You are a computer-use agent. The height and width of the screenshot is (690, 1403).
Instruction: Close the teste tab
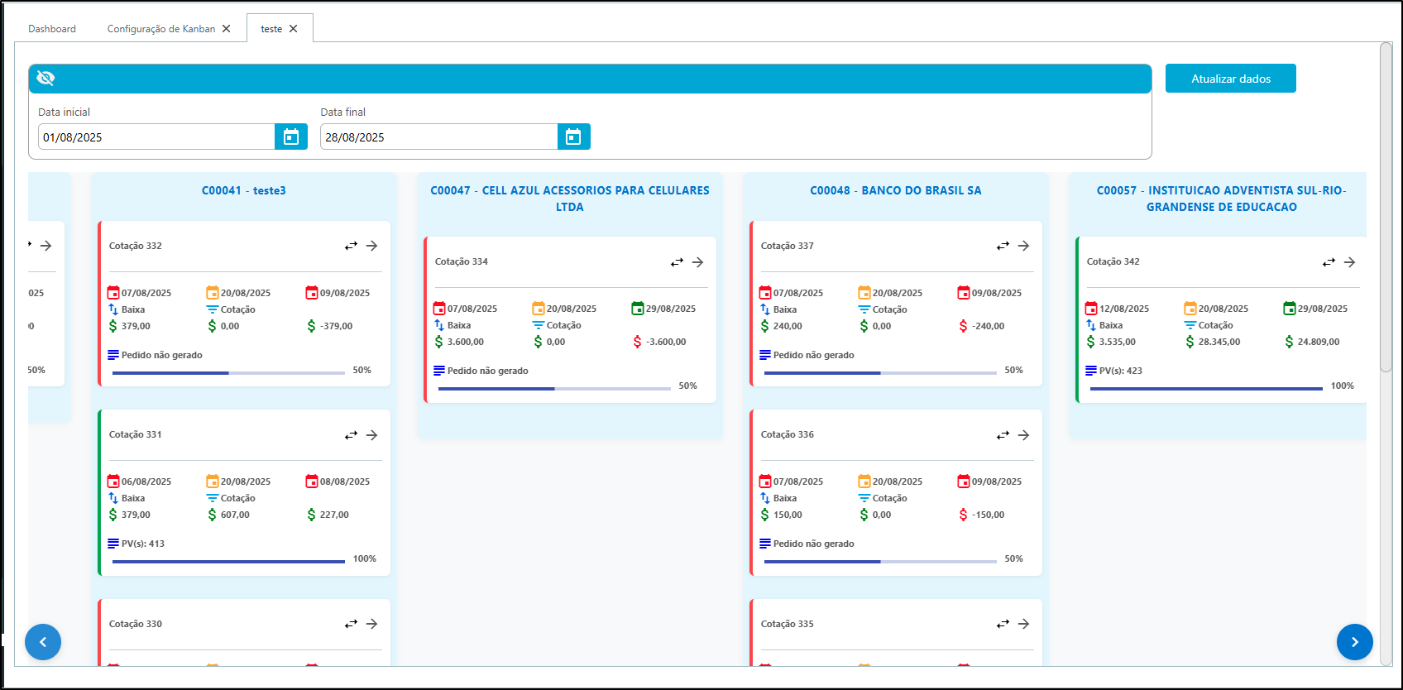pos(293,29)
